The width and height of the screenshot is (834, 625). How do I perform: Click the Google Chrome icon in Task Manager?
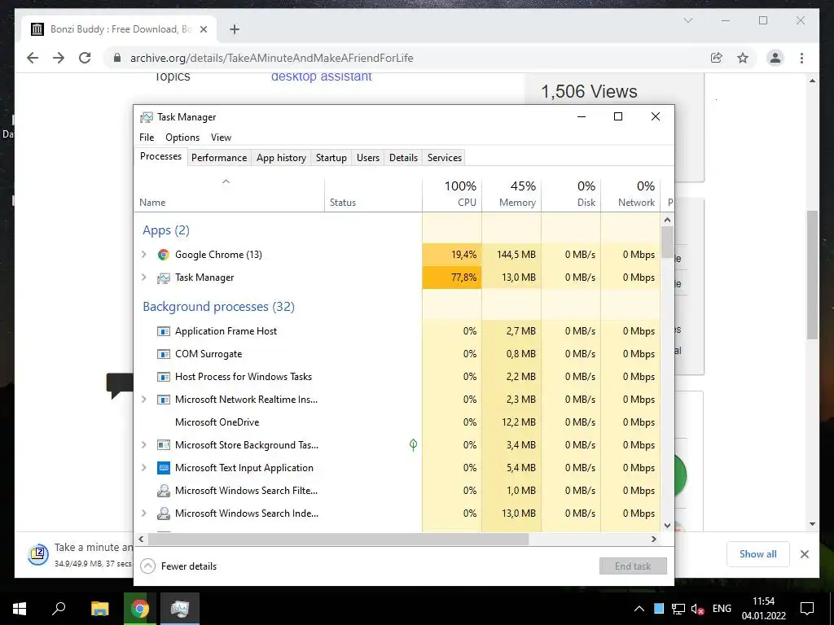(x=163, y=255)
